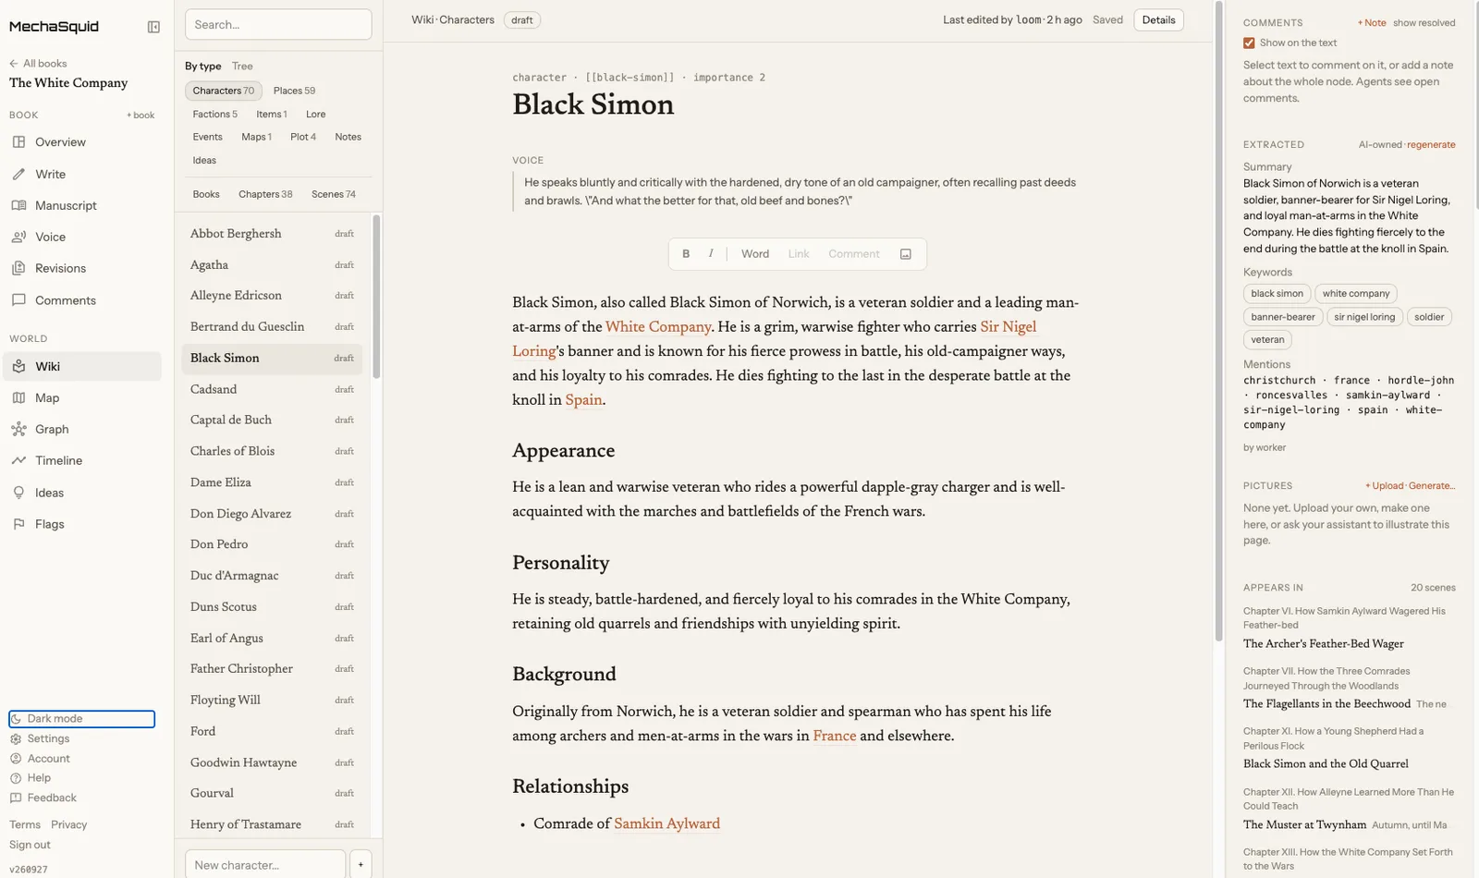Open the Feedback icon
This screenshot has height=878, width=1479.
point(16,798)
